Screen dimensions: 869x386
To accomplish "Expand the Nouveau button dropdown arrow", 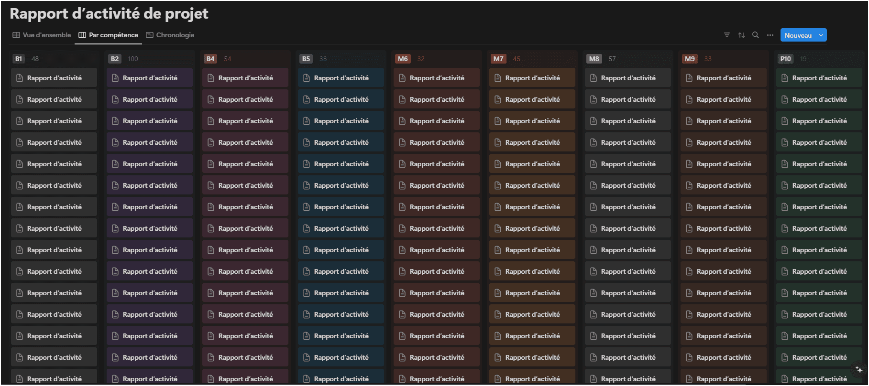I will pyautogui.click(x=822, y=35).
